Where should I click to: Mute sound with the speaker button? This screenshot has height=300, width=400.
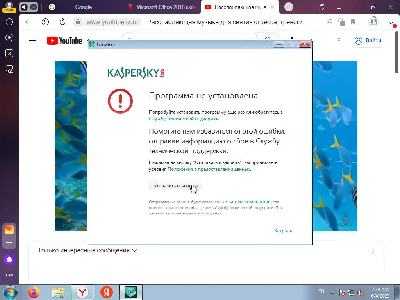[24, 7]
